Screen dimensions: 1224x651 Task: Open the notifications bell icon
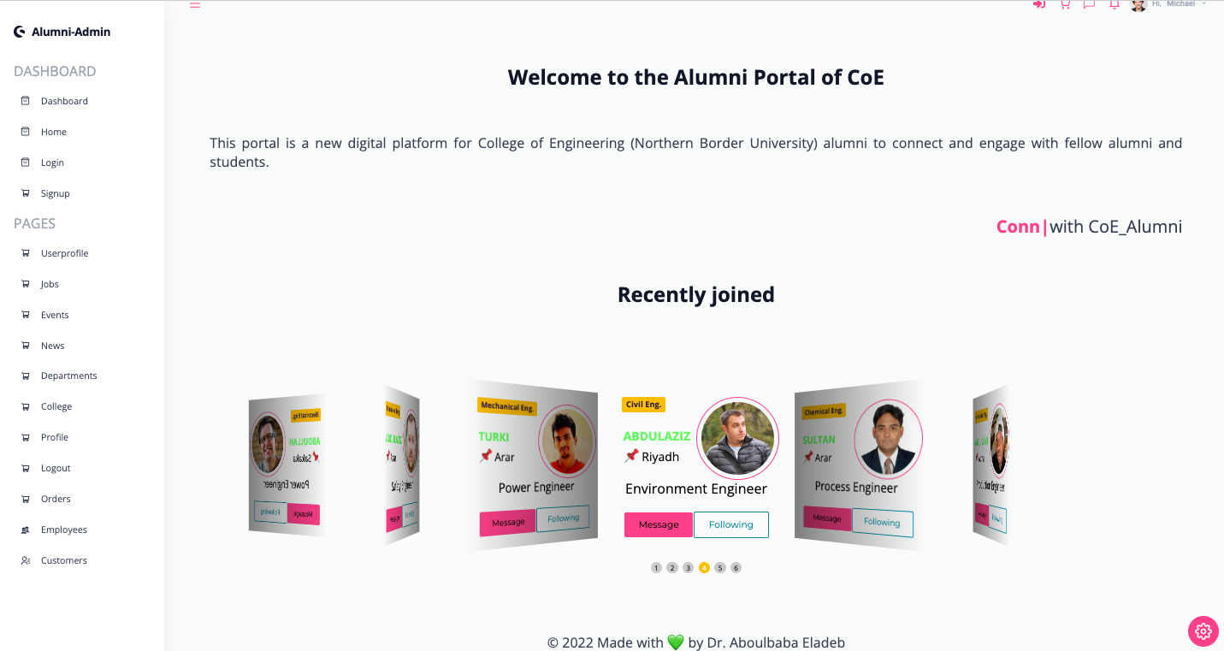(1114, 4)
